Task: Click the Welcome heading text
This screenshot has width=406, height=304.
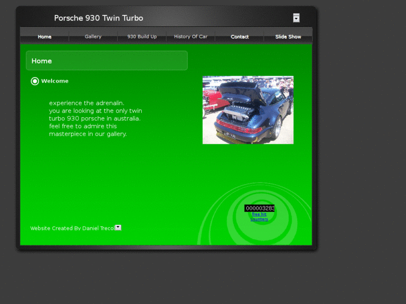Action: (x=55, y=81)
